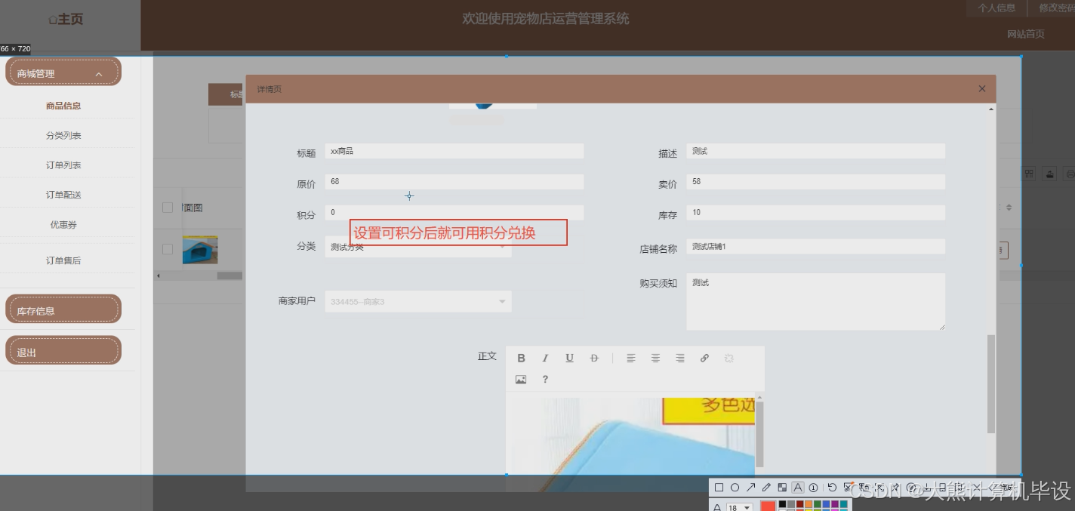This screenshot has width=1075, height=511.
Task: Click the unlink icon in editor toolbar
Action: (x=729, y=359)
